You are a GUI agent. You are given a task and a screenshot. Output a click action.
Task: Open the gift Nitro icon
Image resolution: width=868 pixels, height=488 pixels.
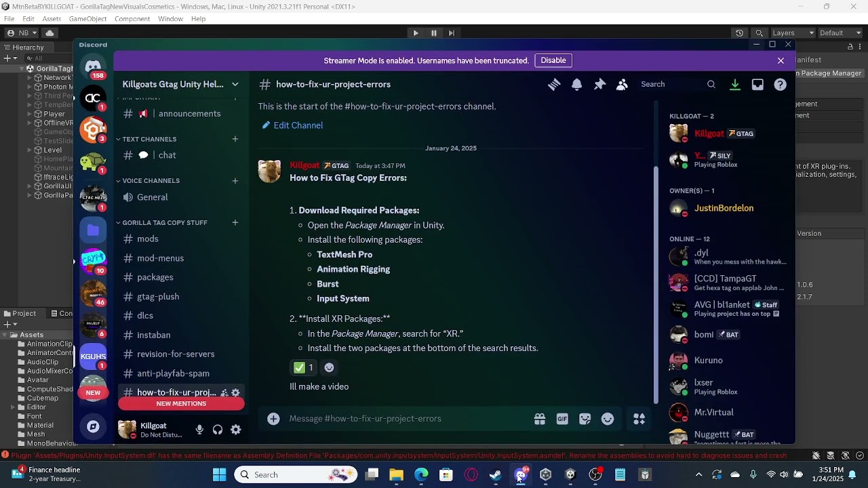(540, 419)
